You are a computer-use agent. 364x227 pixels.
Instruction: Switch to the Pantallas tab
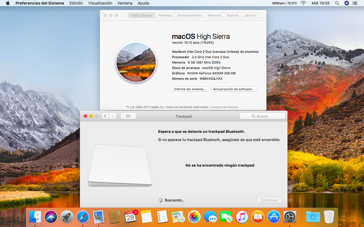coord(165,15)
